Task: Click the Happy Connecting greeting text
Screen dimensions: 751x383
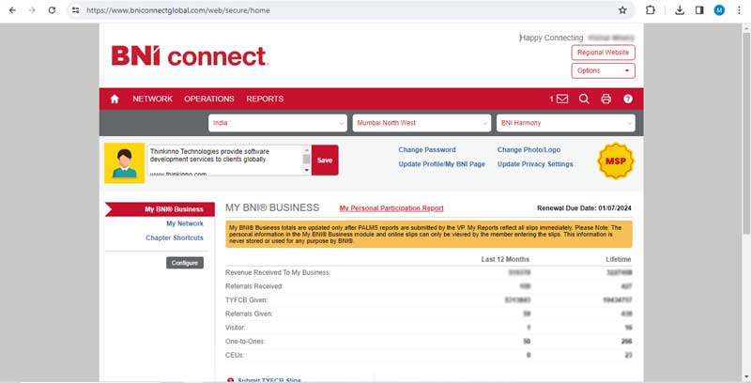Action: click(551, 38)
